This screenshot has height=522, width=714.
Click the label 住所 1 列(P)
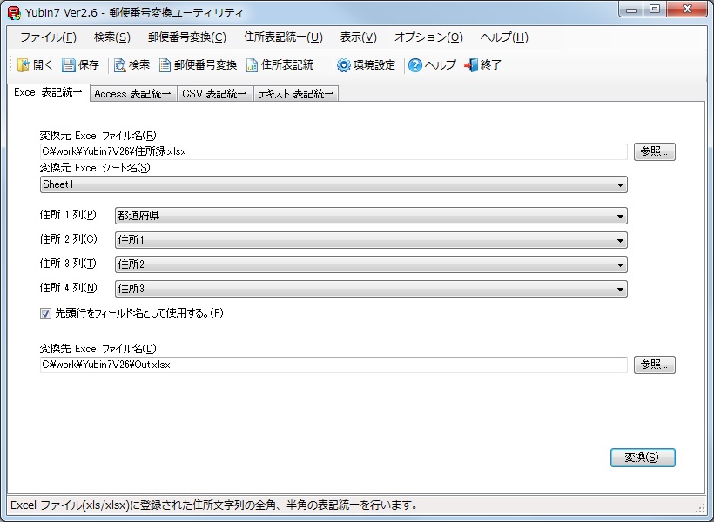(x=68, y=215)
